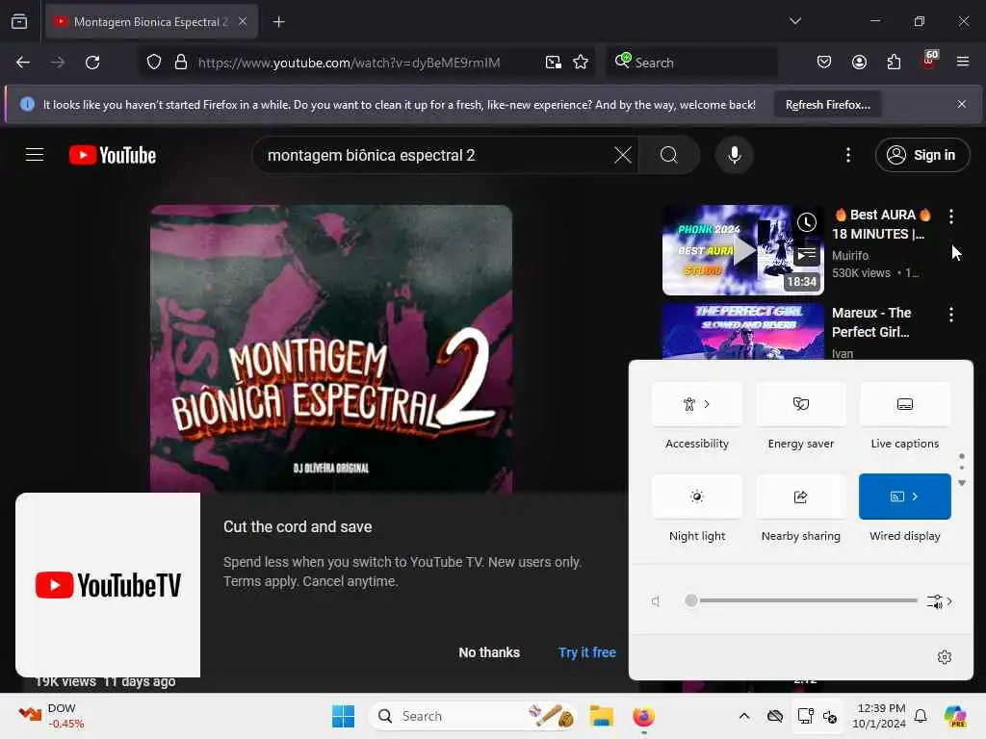The height and width of the screenshot is (739, 986).
Task: List all tabs dropdown arrow
Action: click(794, 21)
